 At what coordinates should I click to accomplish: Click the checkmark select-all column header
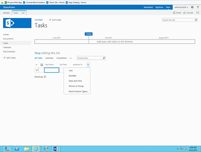tap(37, 65)
